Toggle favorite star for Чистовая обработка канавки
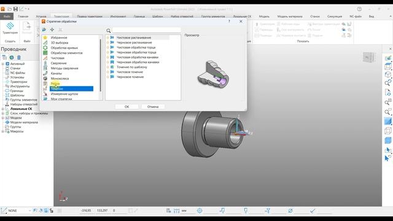393x221 pixels. tap(108, 57)
